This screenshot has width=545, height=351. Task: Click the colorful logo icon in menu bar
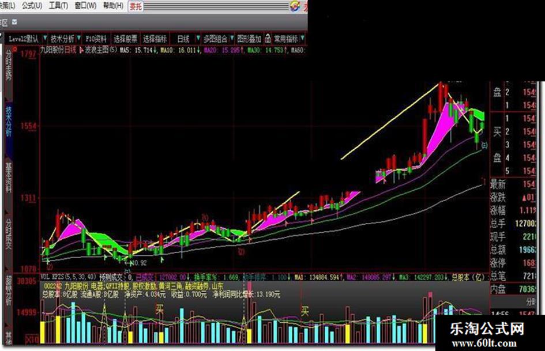295,6
